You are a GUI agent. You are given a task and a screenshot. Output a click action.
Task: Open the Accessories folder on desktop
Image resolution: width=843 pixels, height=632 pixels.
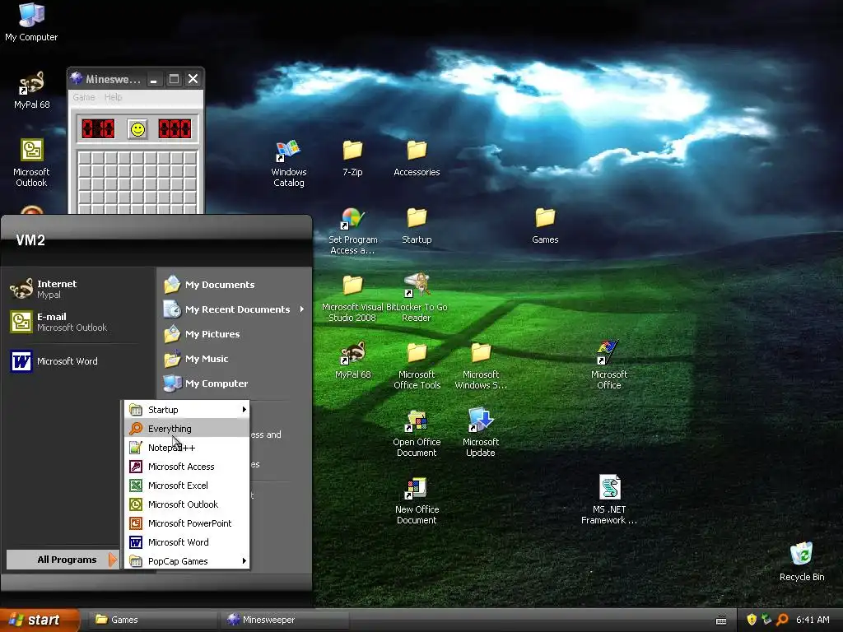[417, 158]
